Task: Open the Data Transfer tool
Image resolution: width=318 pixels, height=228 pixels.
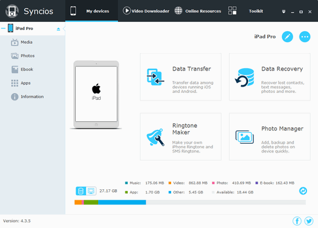Action: 180,77
